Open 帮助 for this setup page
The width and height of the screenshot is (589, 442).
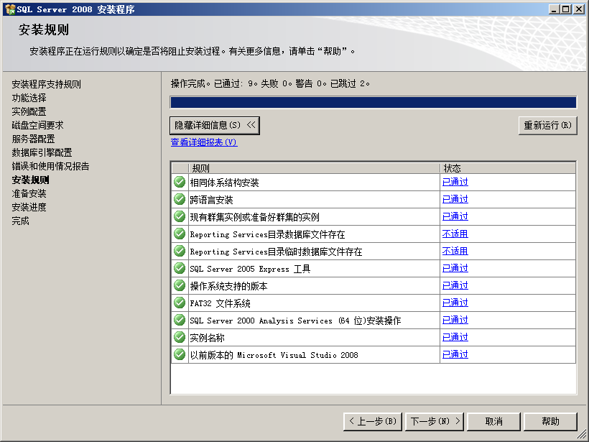pos(550,421)
